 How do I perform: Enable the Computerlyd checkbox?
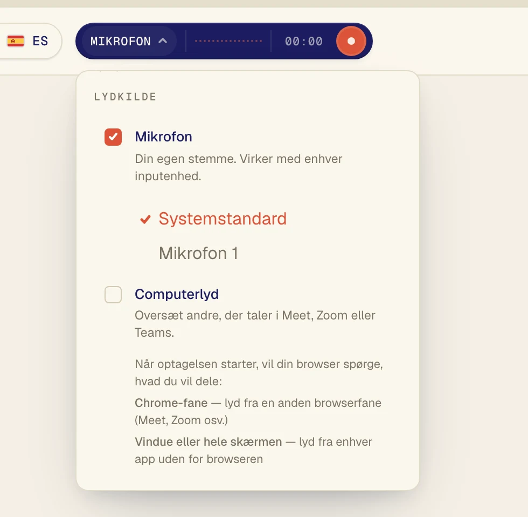(113, 295)
